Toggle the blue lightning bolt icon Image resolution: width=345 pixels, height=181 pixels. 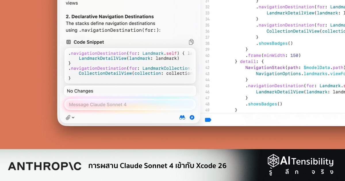coord(192,118)
